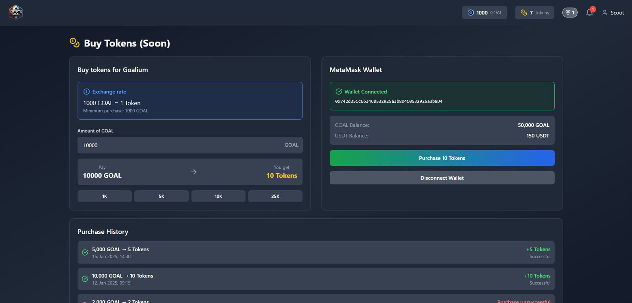This screenshot has height=303, width=632.
Task: Click the '10 Tokens' you get value
Action: click(x=282, y=176)
